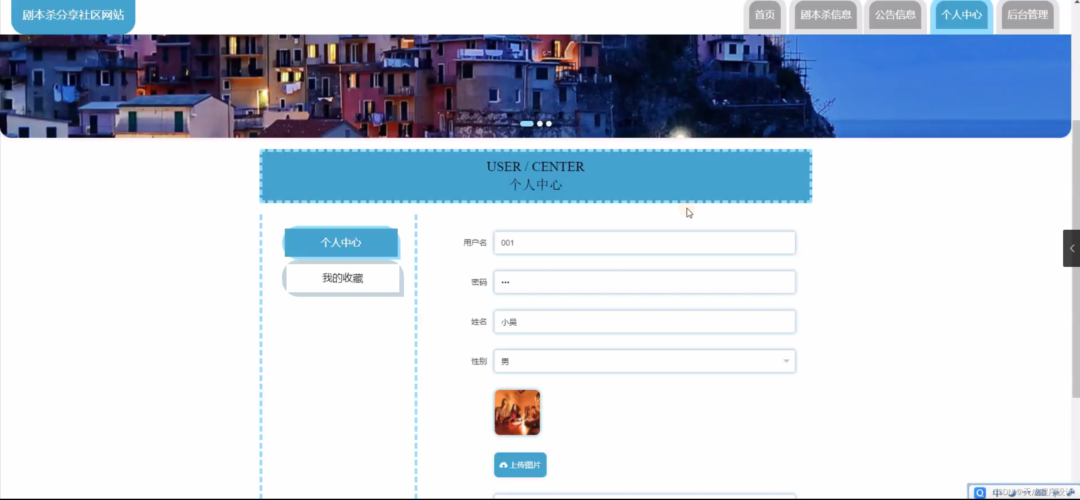Click the user avatar thumbnail image
This screenshot has height=500, width=1080.
(517, 412)
